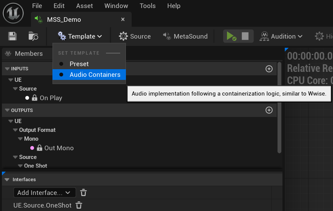Collapse the Source group under INPUTS
The width and height of the screenshot is (333, 211).
pyautogui.click(x=15, y=89)
